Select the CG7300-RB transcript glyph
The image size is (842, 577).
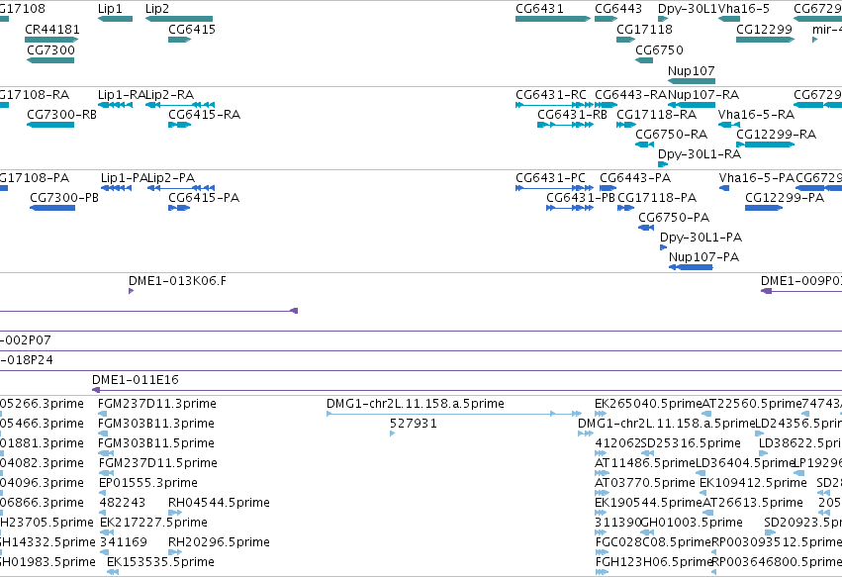point(50,125)
